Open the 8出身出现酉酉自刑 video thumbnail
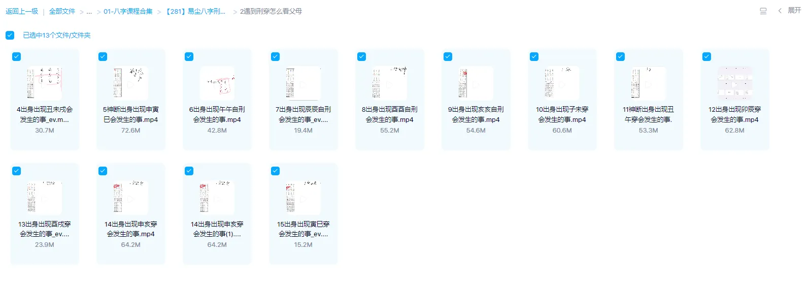 (x=389, y=83)
